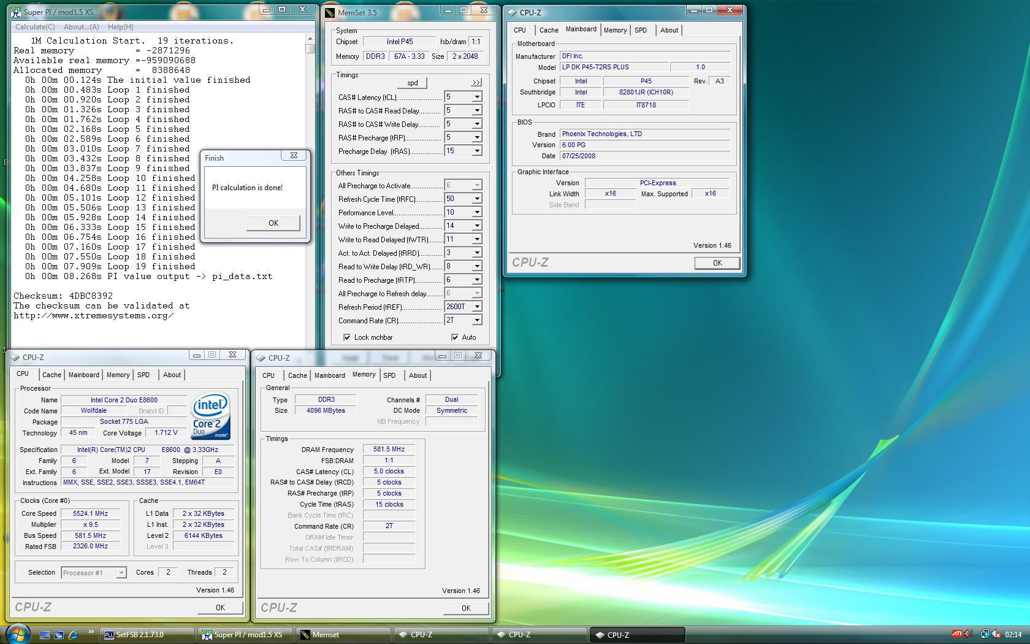
Task: Open Help(H) menu in Super PI
Action: click(120, 27)
